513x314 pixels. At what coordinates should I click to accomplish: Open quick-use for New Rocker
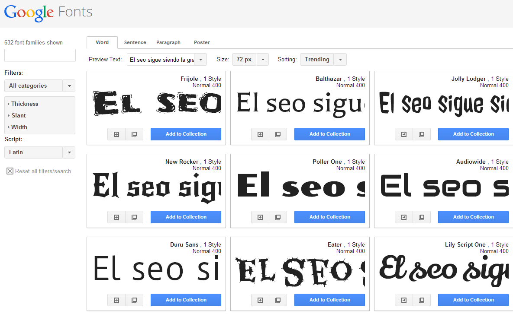pos(116,217)
